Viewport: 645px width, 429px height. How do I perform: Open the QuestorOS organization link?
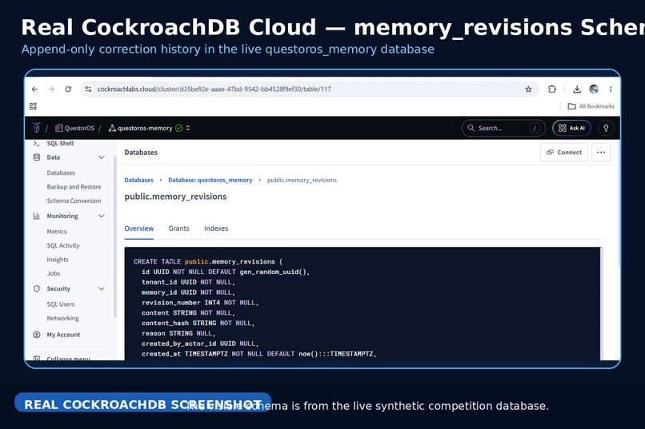pyautogui.click(x=75, y=128)
